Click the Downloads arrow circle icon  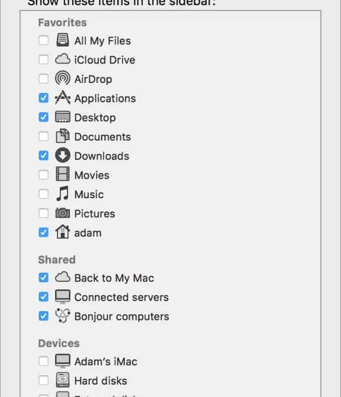(x=62, y=155)
